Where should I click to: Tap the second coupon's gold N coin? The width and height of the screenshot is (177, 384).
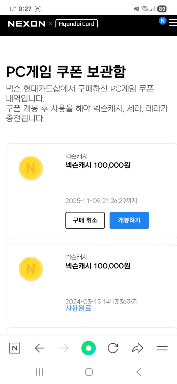point(31,269)
